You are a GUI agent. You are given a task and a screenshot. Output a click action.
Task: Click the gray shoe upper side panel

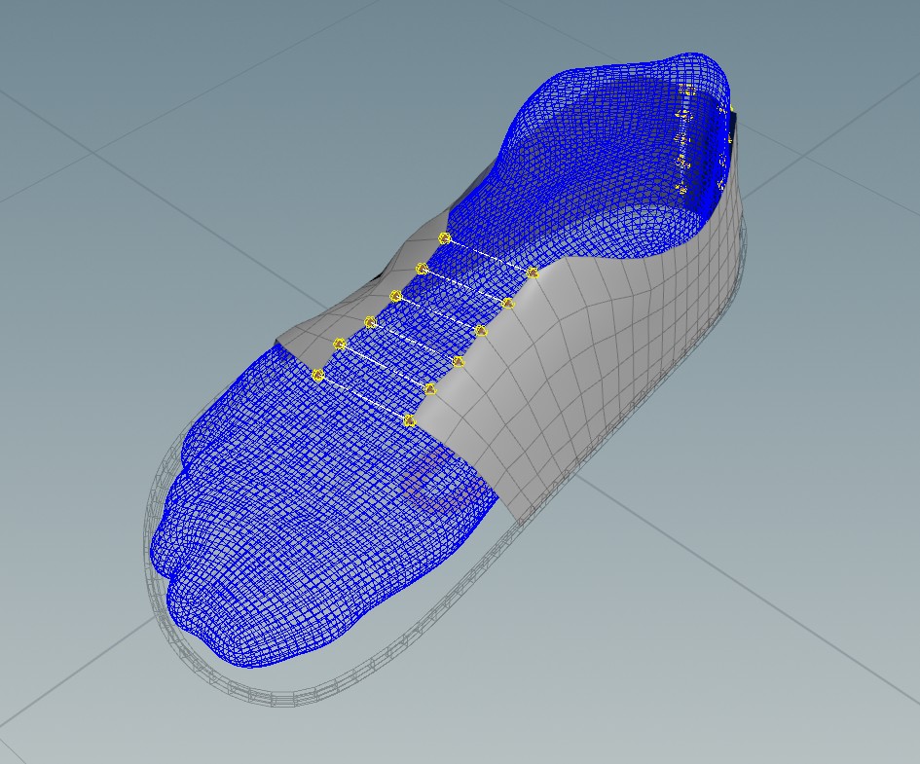(x=565, y=389)
